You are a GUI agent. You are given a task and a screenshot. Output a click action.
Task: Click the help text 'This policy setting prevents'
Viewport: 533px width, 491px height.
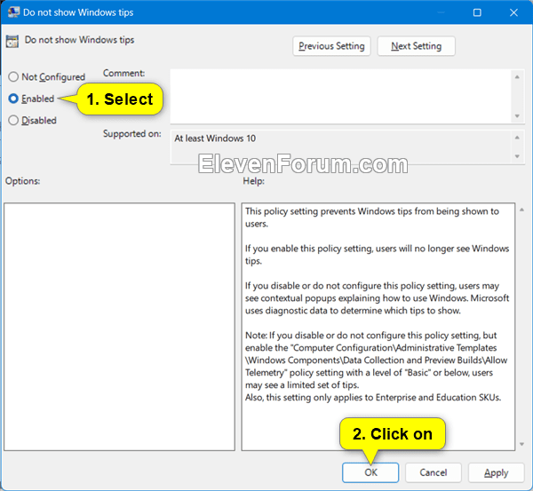[x=300, y=211]
